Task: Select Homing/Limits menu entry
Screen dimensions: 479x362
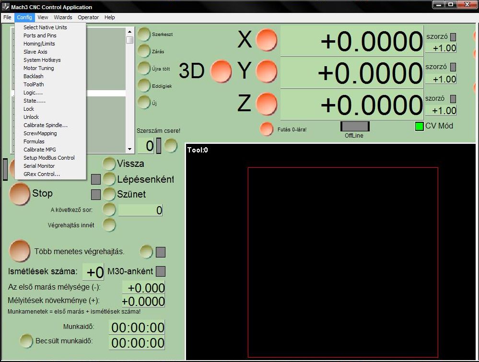Action: pyautogui.click(x=50, y=44)
